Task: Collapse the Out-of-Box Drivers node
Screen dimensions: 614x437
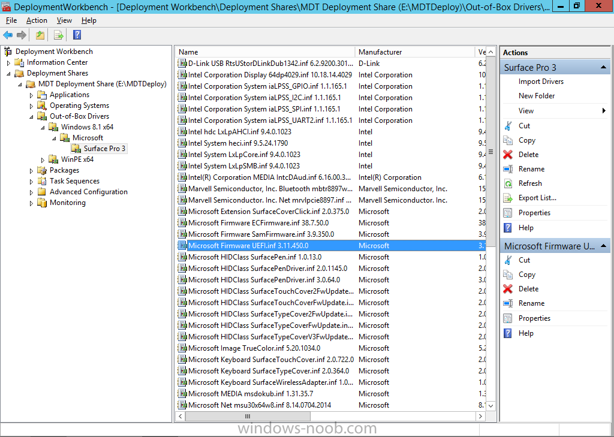Action: coord(31,117)
